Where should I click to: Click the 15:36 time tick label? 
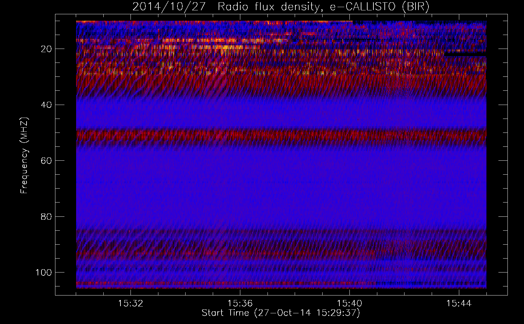point(240,304)
